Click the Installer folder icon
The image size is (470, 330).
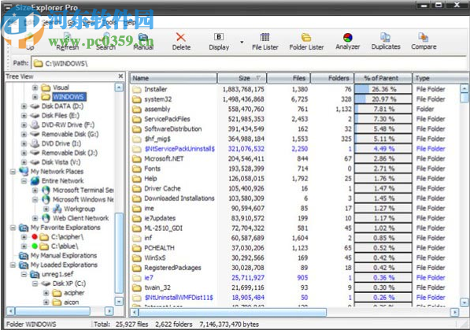click(137, 90)
